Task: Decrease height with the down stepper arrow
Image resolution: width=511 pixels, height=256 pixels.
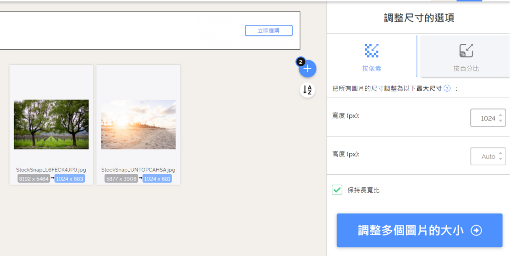Action: click(501, 159)
